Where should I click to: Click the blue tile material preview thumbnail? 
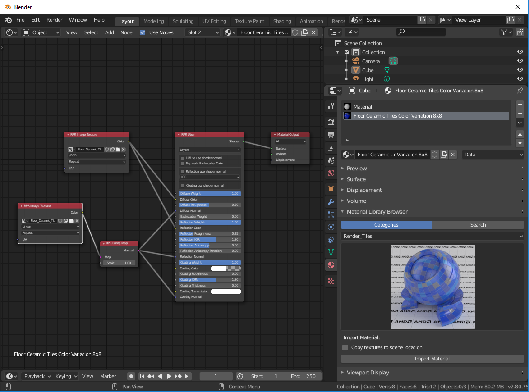coord(432,287)
